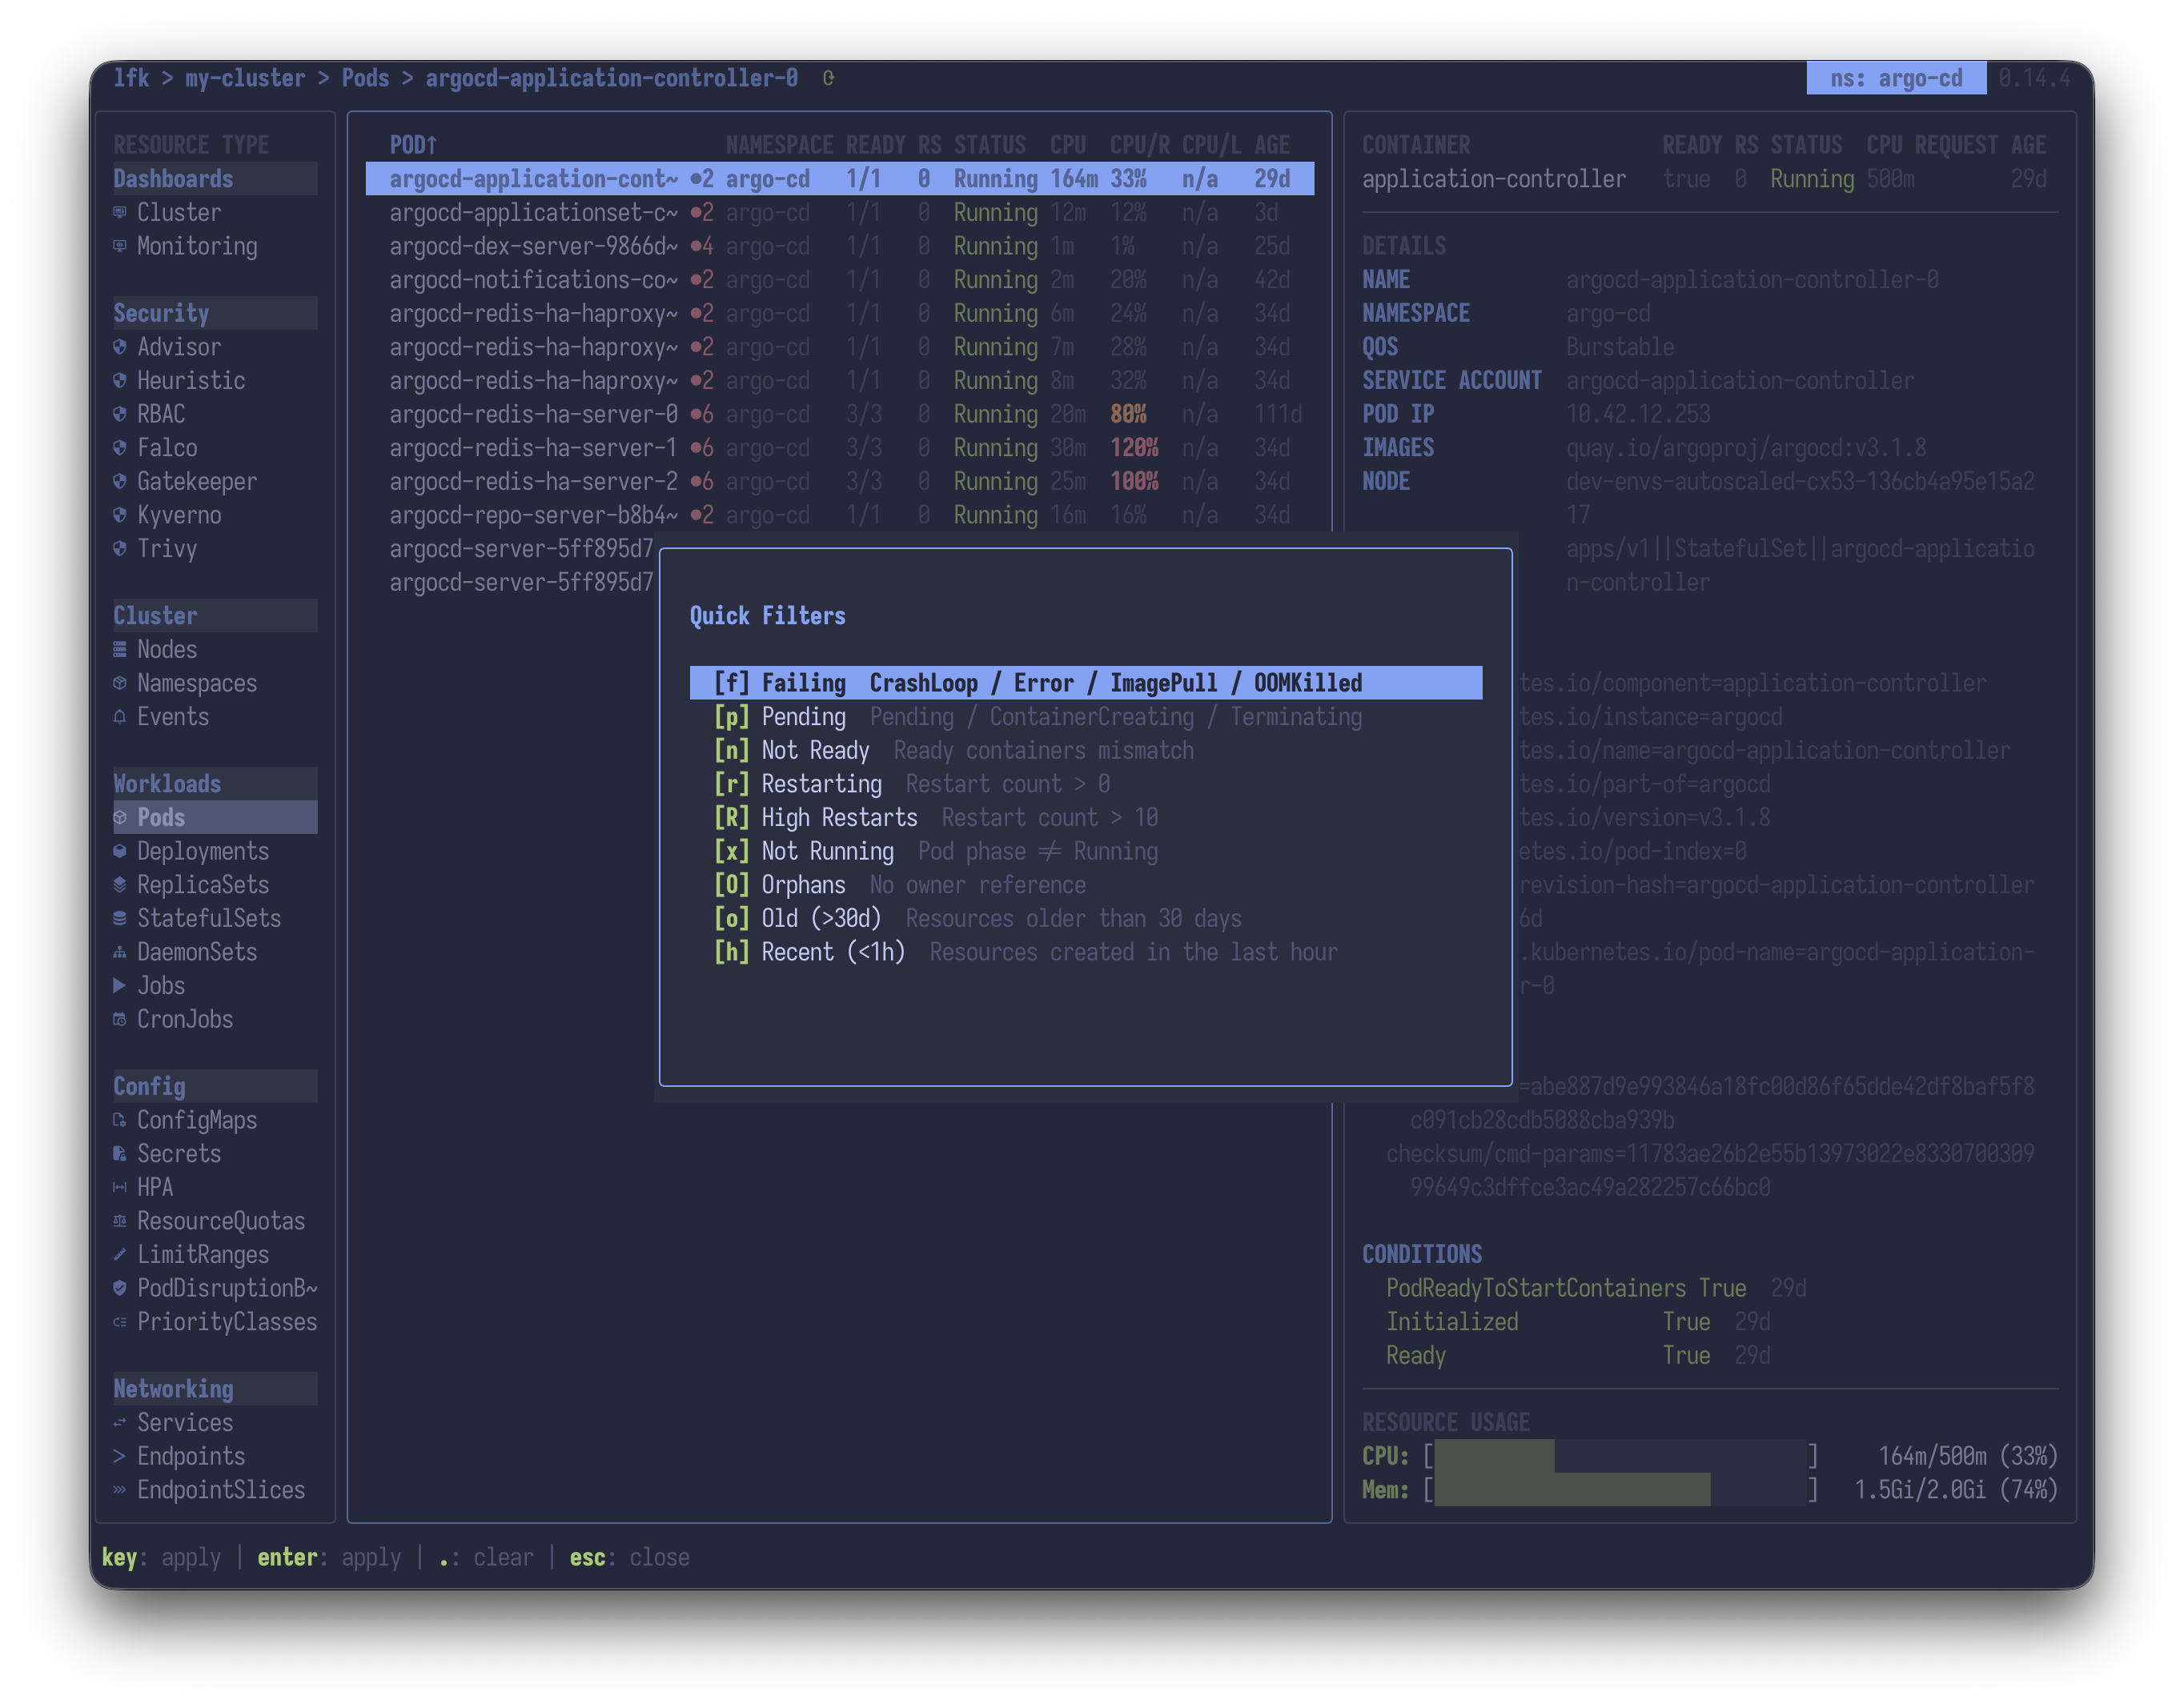Click the Kyverno shield icon

pyautogui.click(x=120, y=515)
